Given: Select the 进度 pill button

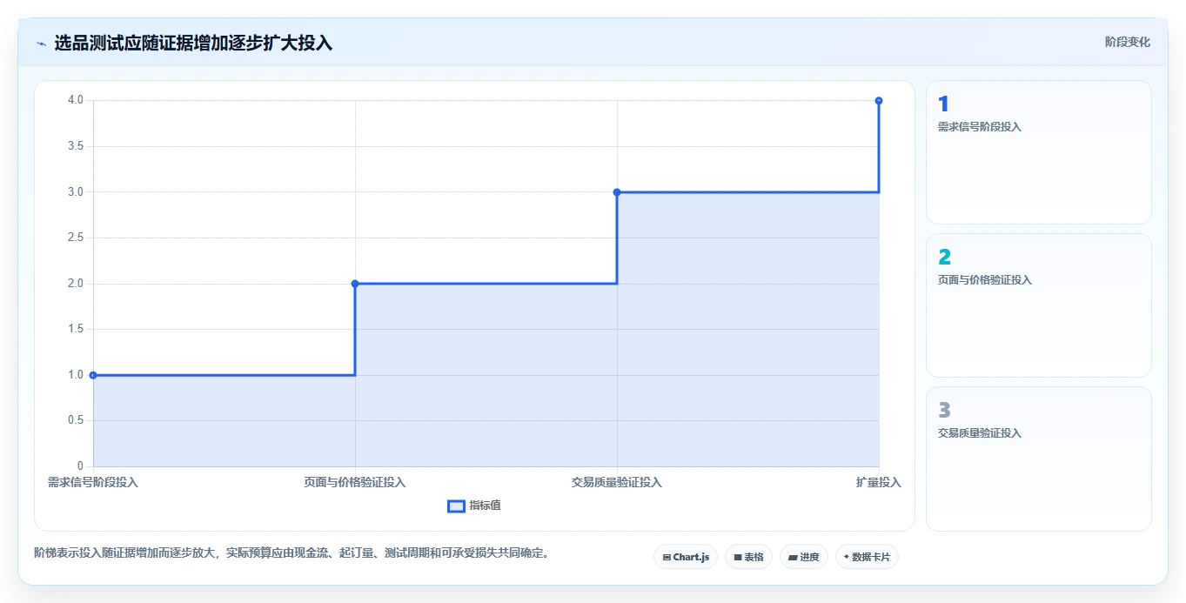Looking at the screenshot, I should pos(804,557).
